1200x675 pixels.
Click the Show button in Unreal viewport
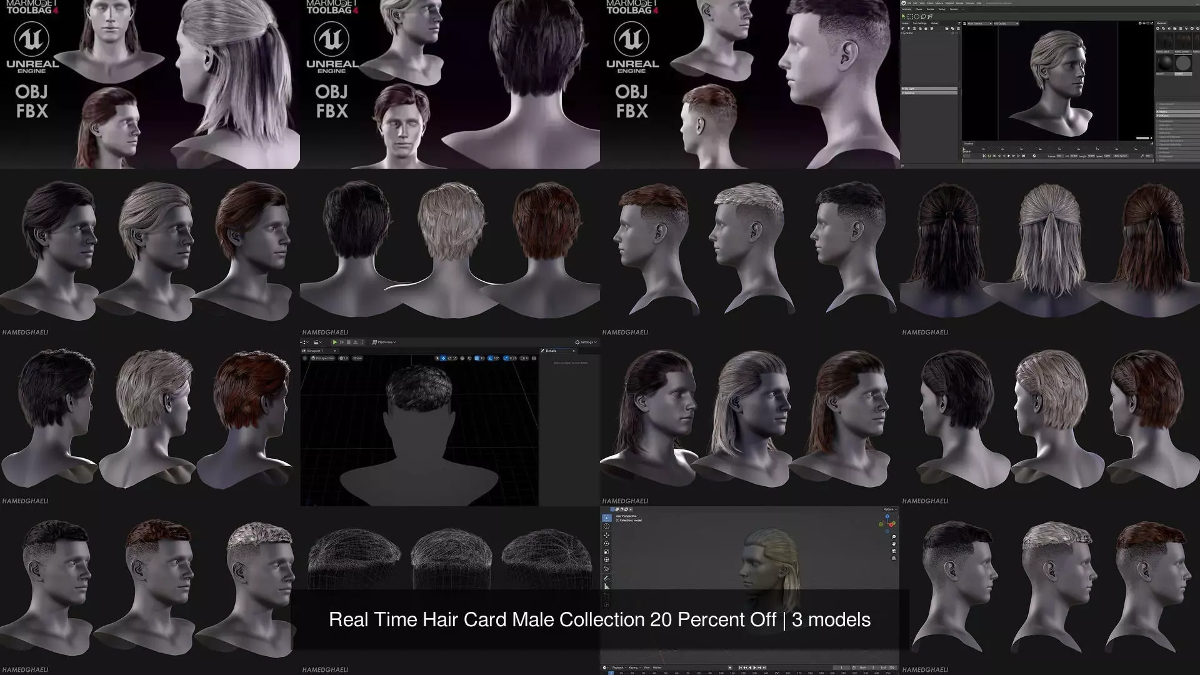[357, 358]
